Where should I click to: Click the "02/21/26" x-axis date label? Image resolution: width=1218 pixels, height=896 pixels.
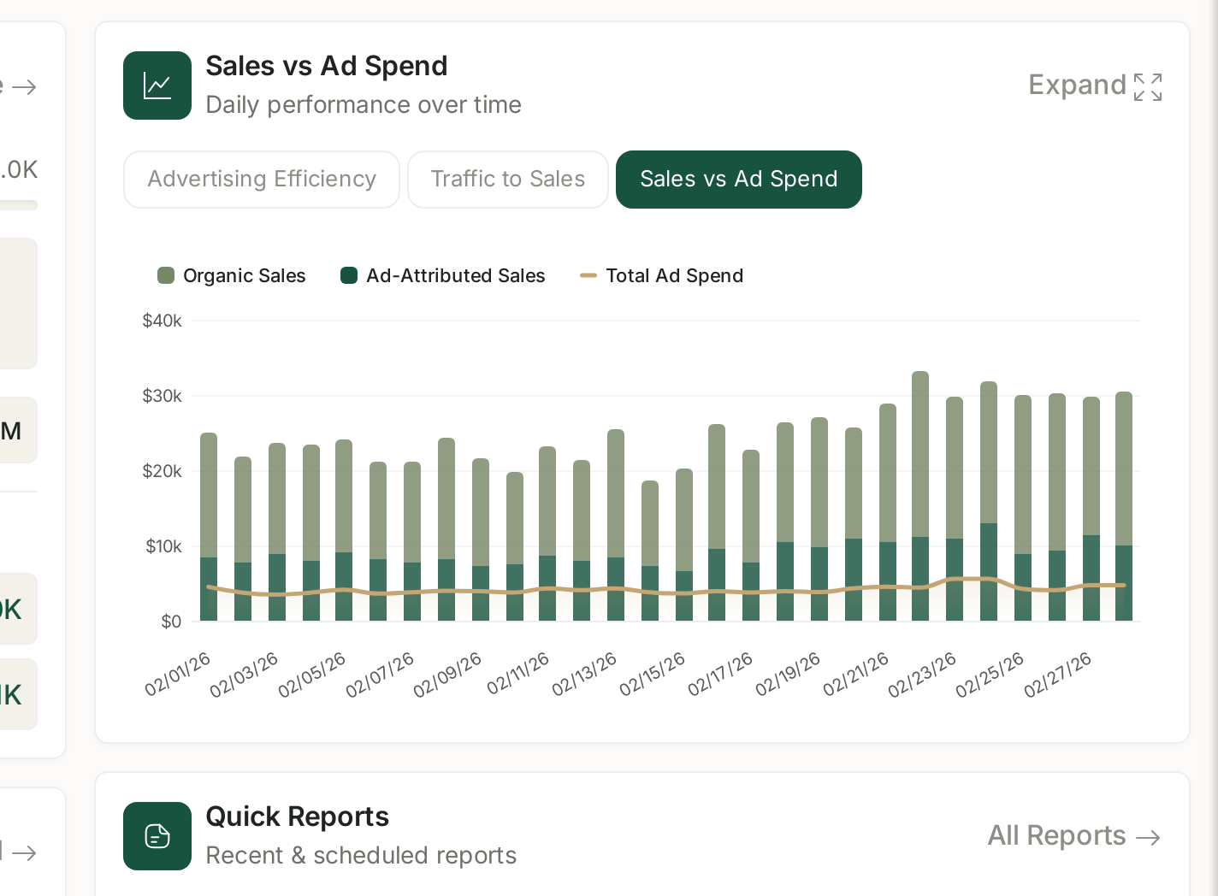857,675
